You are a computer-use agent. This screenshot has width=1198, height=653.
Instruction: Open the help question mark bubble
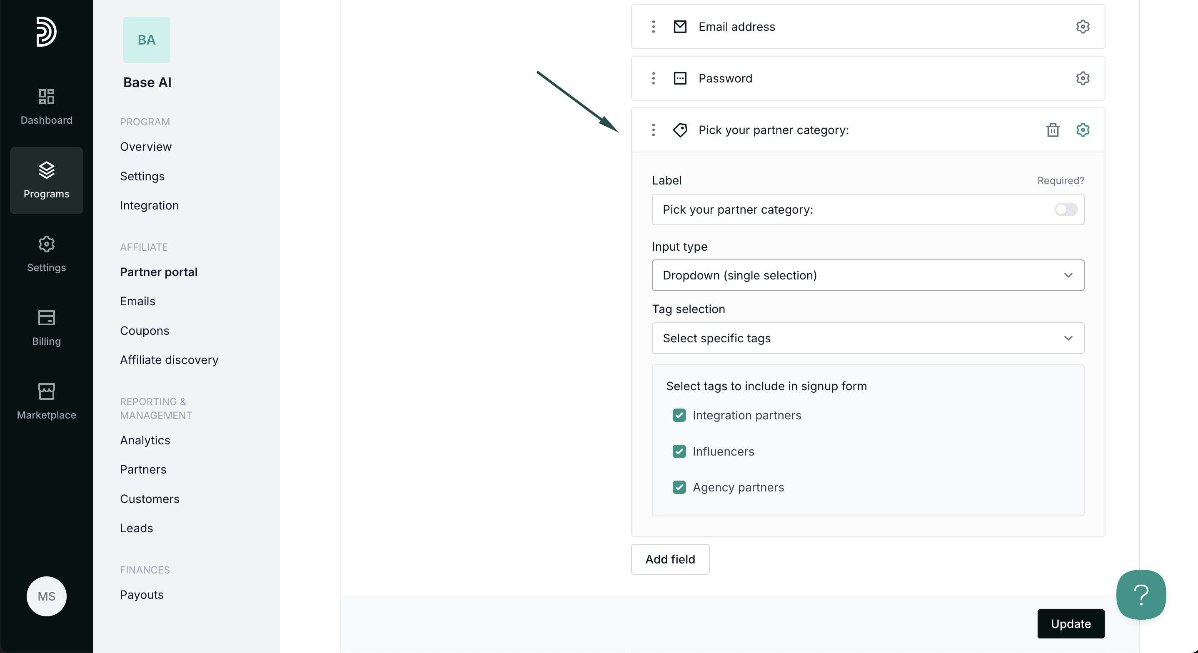click(1141, 594)
